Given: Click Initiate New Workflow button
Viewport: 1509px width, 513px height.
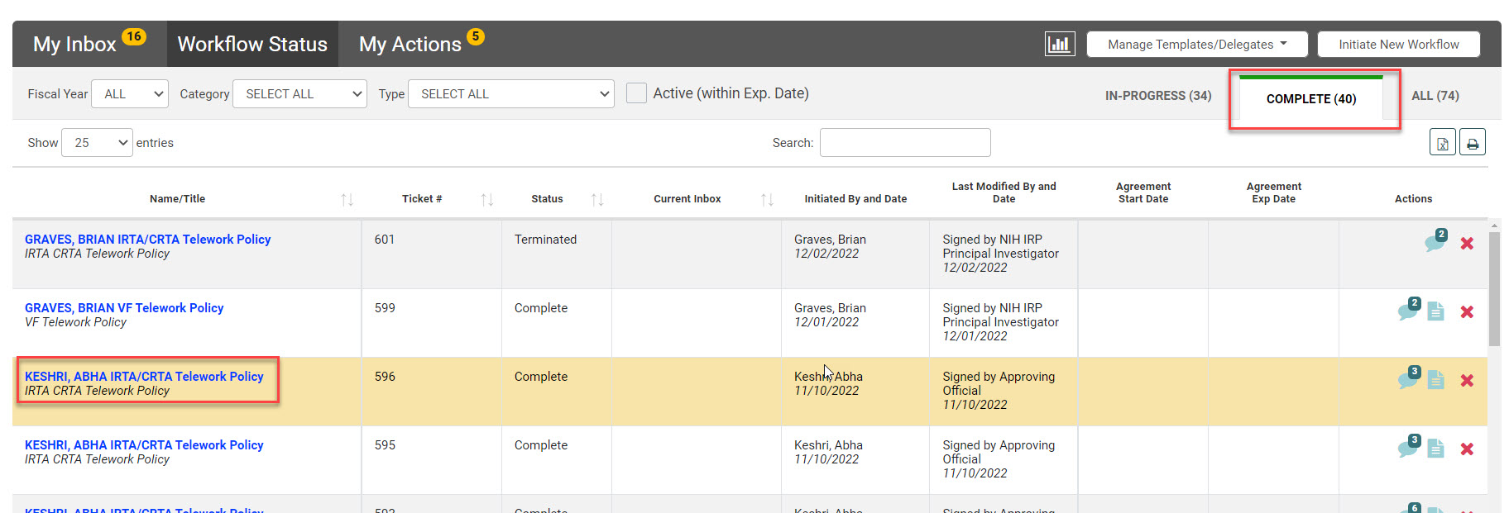Looking at the screenshot, I should click(x=1399, y=44).
